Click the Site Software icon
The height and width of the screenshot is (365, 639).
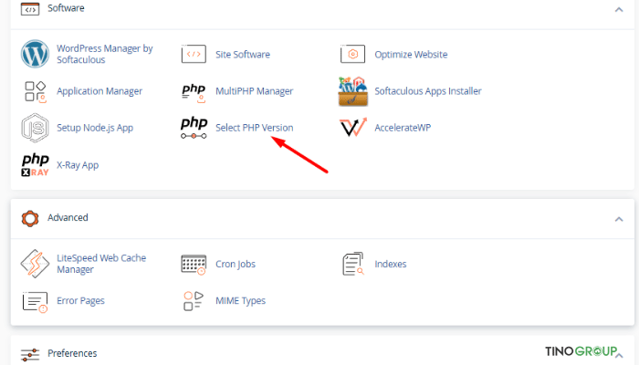194,54
